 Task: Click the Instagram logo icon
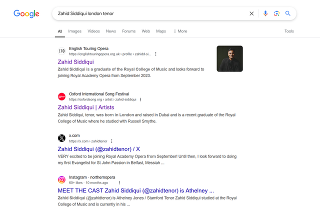[61, 179]
